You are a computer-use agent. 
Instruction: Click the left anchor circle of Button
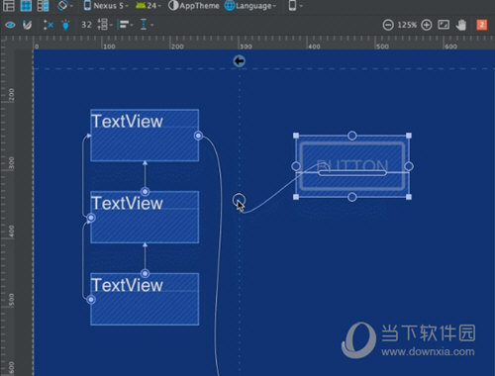coord(296,166)
